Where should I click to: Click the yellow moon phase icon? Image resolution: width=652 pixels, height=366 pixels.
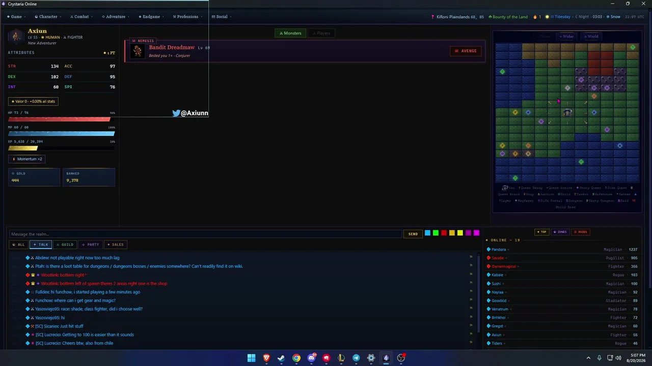(548, 17)
